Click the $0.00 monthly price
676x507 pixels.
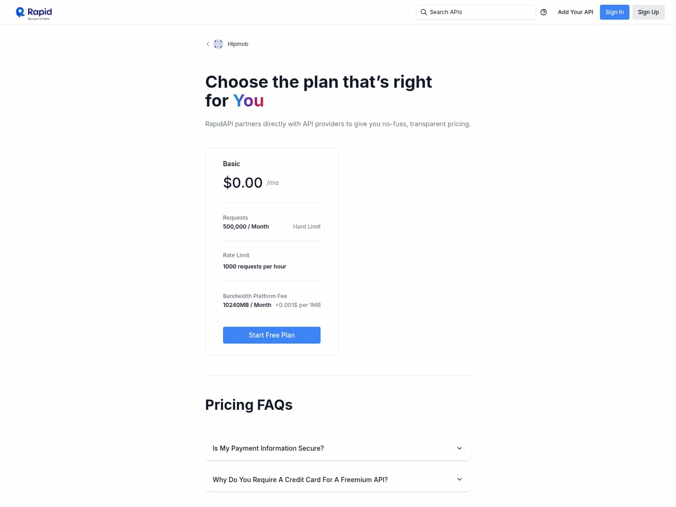click(243, 183)
